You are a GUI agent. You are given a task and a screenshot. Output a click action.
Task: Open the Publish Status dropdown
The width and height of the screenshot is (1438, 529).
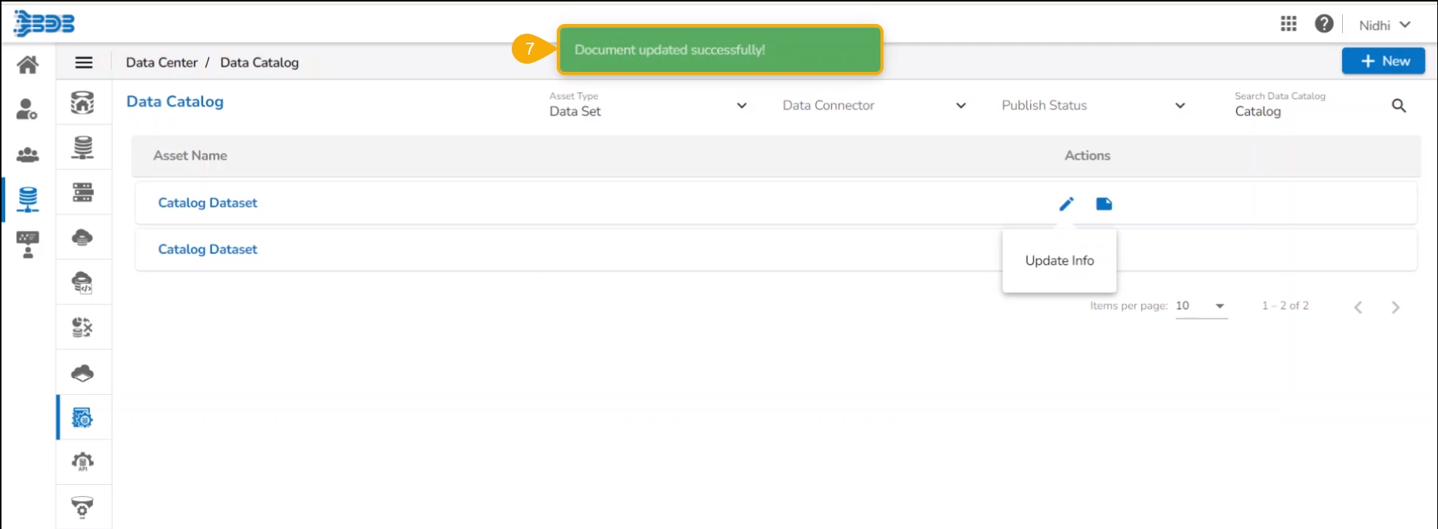[x=1093, y=106]
